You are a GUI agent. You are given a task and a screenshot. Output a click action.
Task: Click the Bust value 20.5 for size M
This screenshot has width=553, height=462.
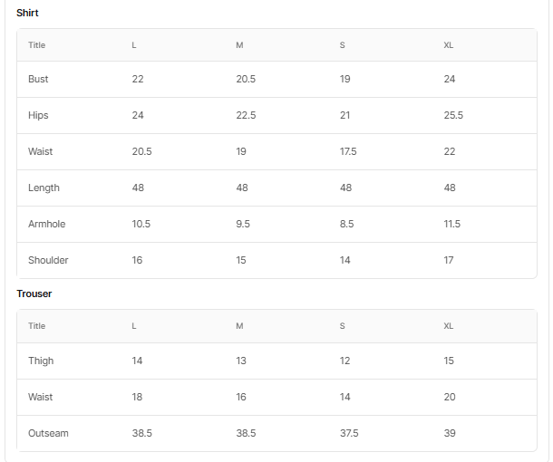tap(246, 80)
